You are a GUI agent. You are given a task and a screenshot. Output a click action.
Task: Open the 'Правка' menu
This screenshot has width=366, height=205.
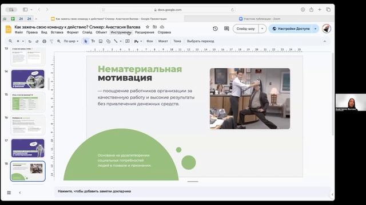32,32
